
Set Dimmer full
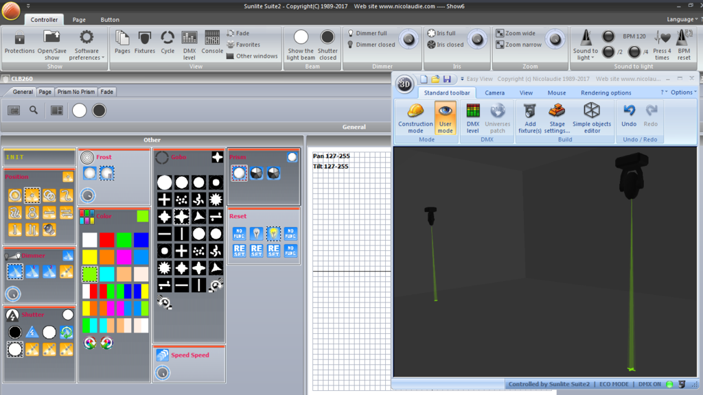367,33
